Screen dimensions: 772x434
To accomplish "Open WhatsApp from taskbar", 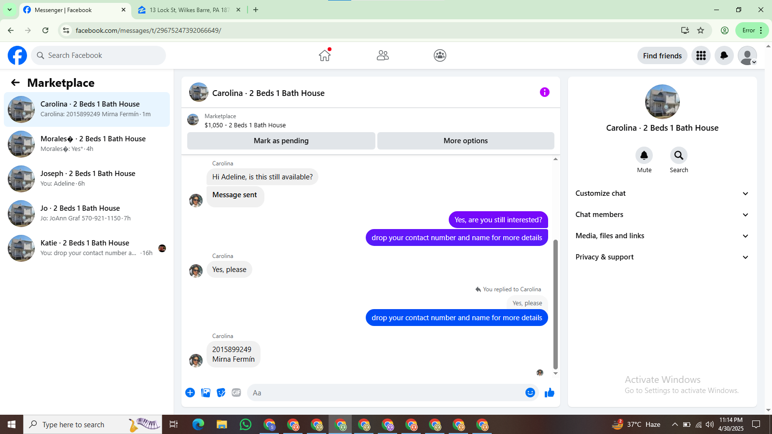I will (x=246, y=424).
